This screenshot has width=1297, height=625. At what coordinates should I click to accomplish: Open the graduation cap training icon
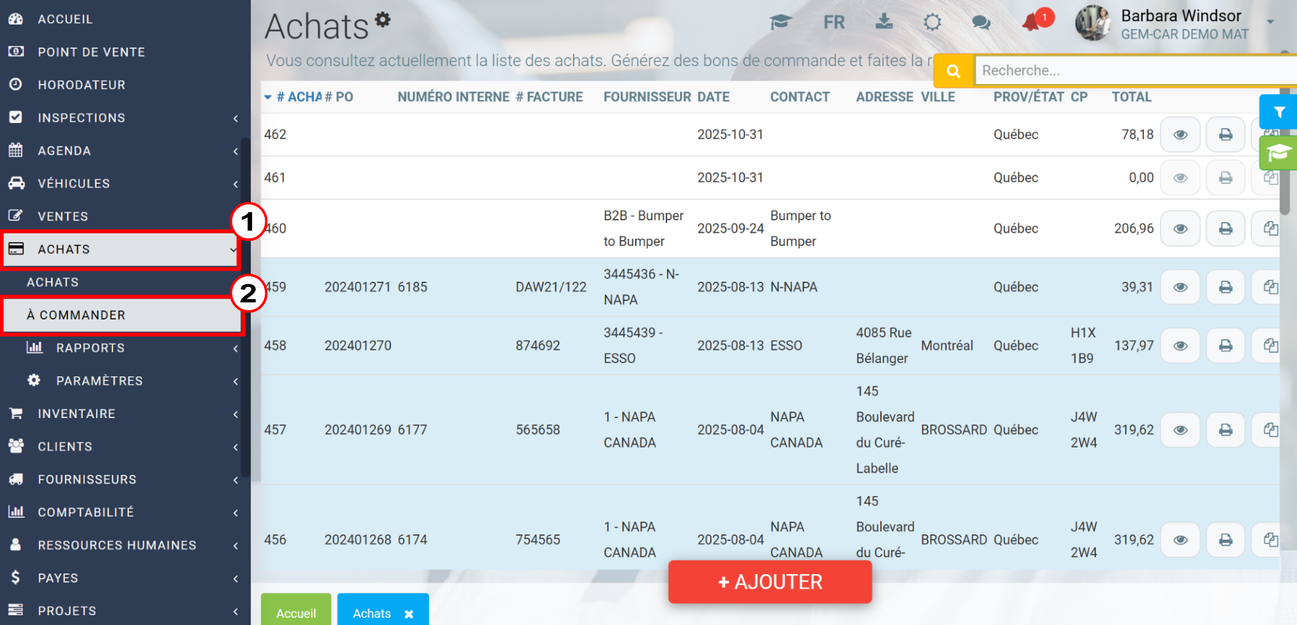click(781, 22)
